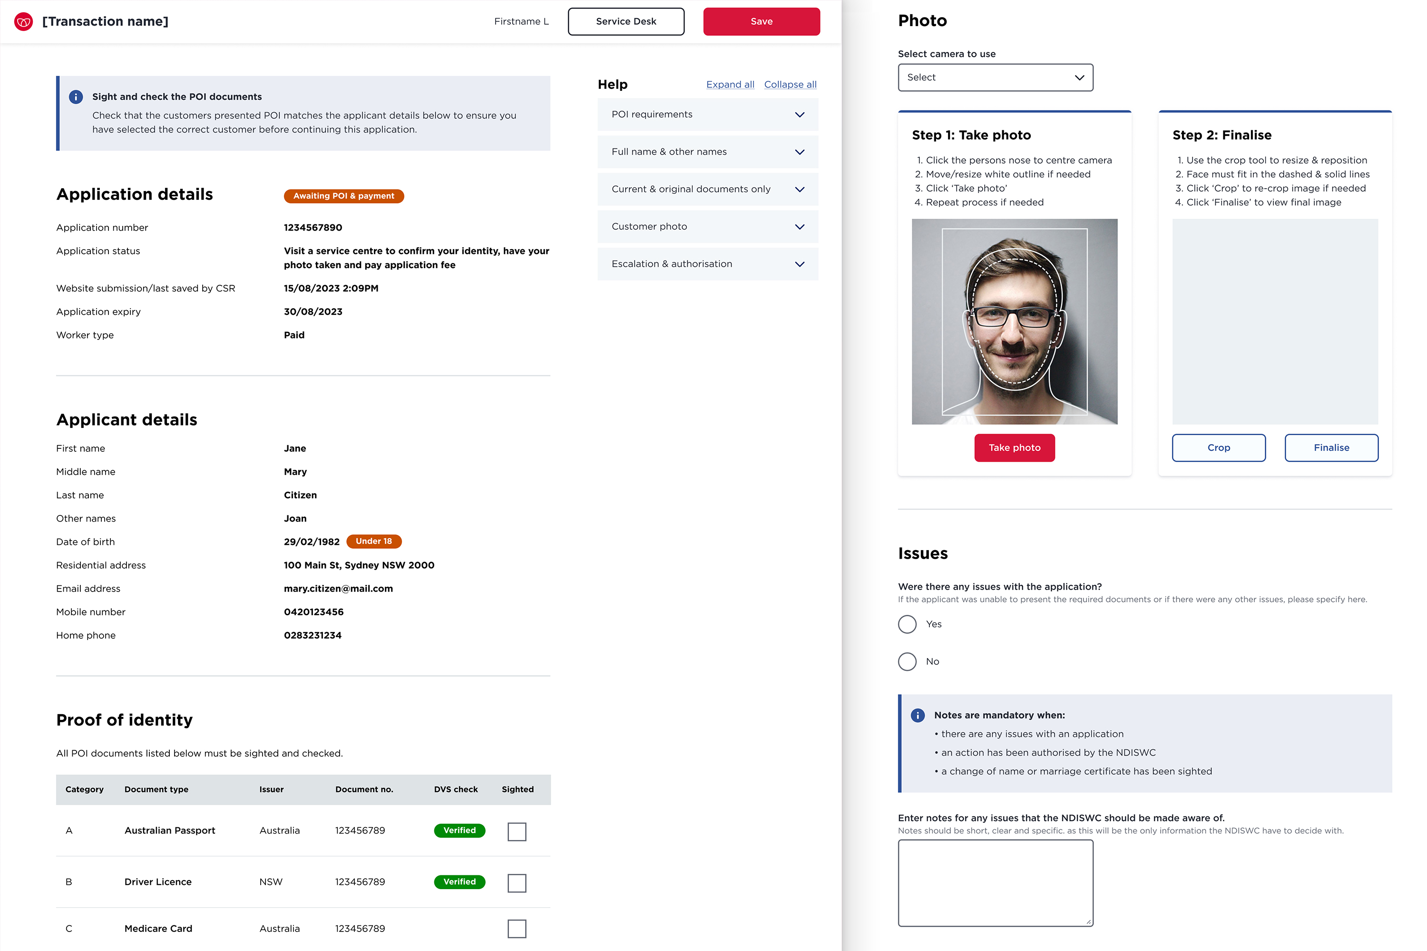This screenshot has width=1427, height=951.
Task: Click the Service Desk button
Action: click(x=626, y=22)
